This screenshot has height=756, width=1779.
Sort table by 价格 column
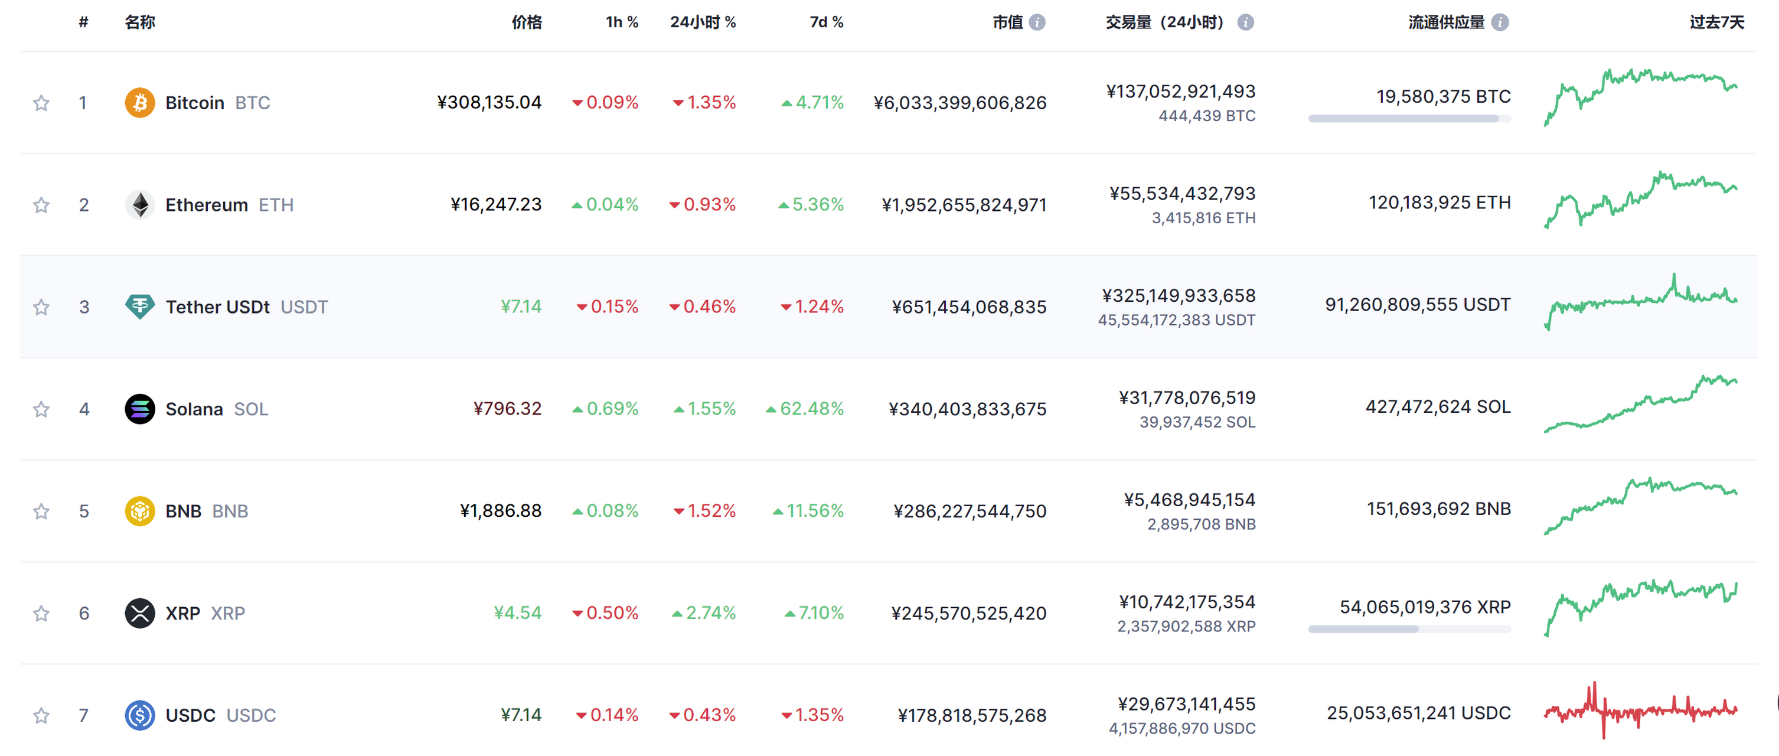527,23
